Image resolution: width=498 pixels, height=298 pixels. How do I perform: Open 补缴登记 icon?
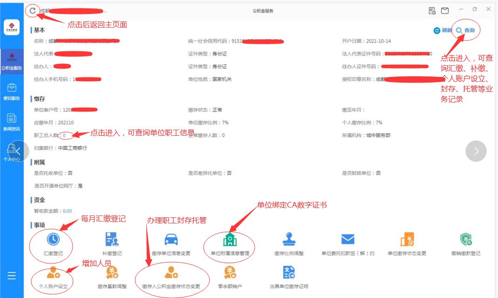[x=112, y=239]
